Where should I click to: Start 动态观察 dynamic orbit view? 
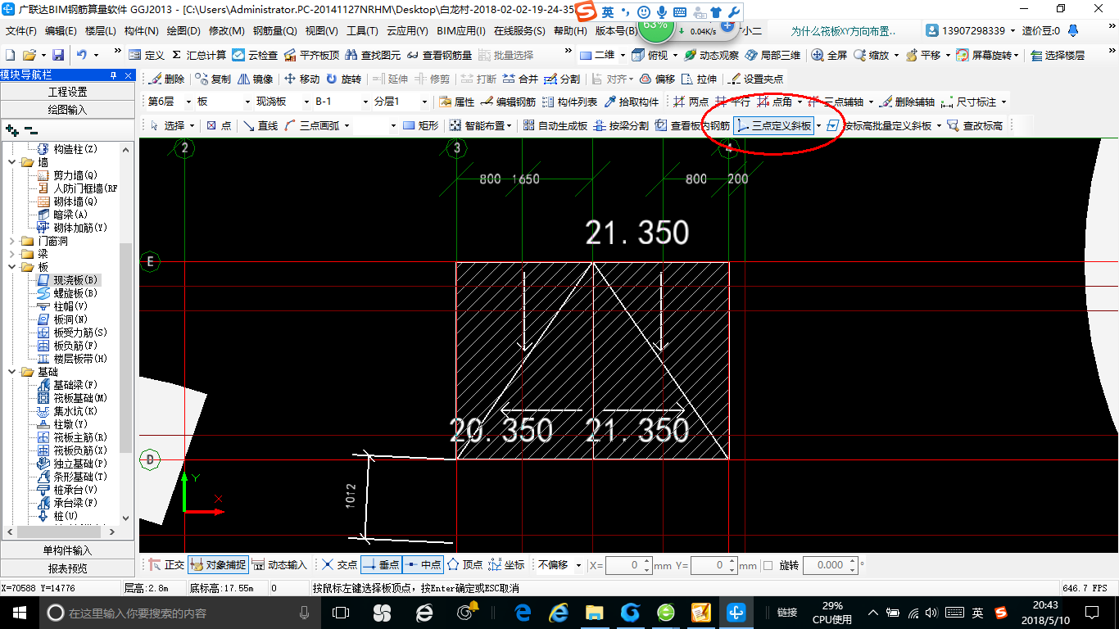point(711,55)
